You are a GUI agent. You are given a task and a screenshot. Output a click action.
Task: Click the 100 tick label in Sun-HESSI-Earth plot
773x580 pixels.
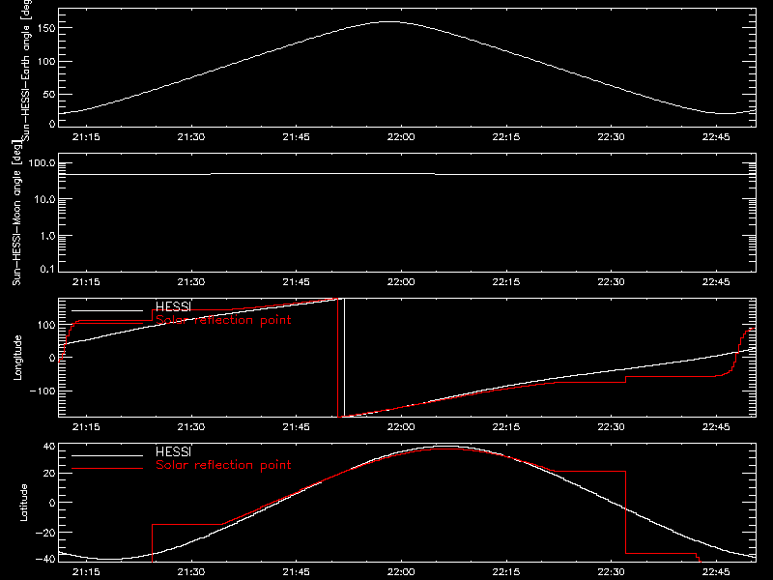46,62
